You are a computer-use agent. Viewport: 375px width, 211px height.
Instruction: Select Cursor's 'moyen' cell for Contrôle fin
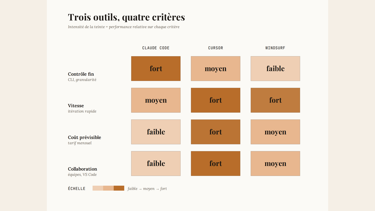[x=216, y=68]
